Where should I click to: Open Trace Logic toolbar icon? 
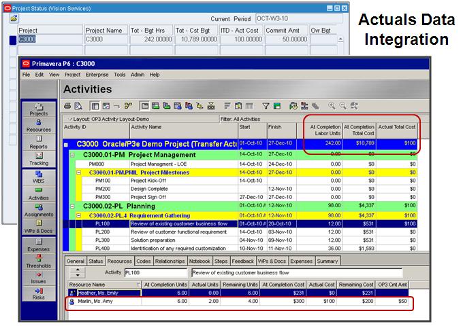coord(200,106)
